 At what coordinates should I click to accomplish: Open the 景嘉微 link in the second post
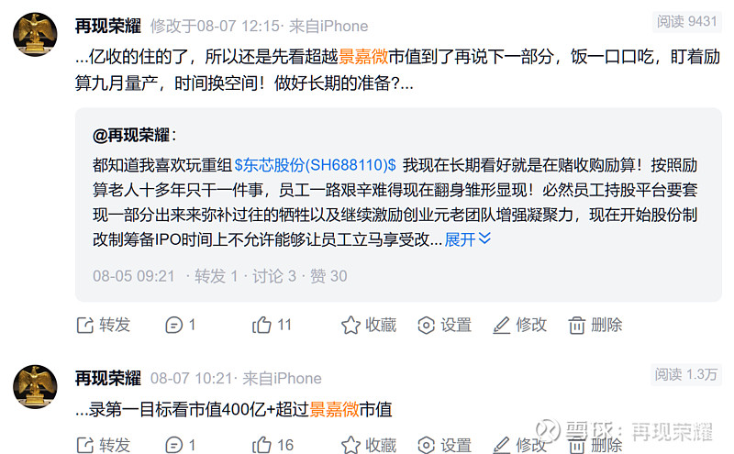point(334,410)
